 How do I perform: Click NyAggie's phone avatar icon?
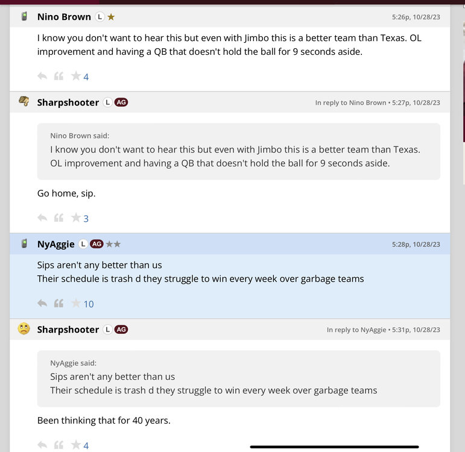pos(24,244)
